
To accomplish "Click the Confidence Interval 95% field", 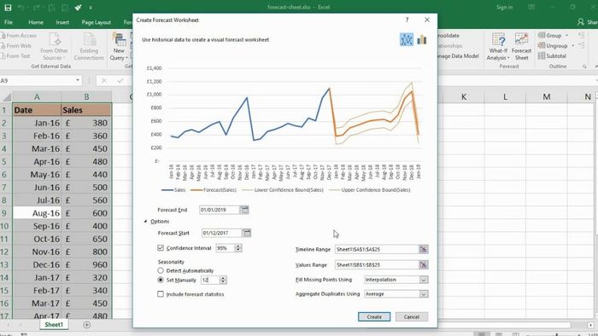I will (x=226, y=248).
